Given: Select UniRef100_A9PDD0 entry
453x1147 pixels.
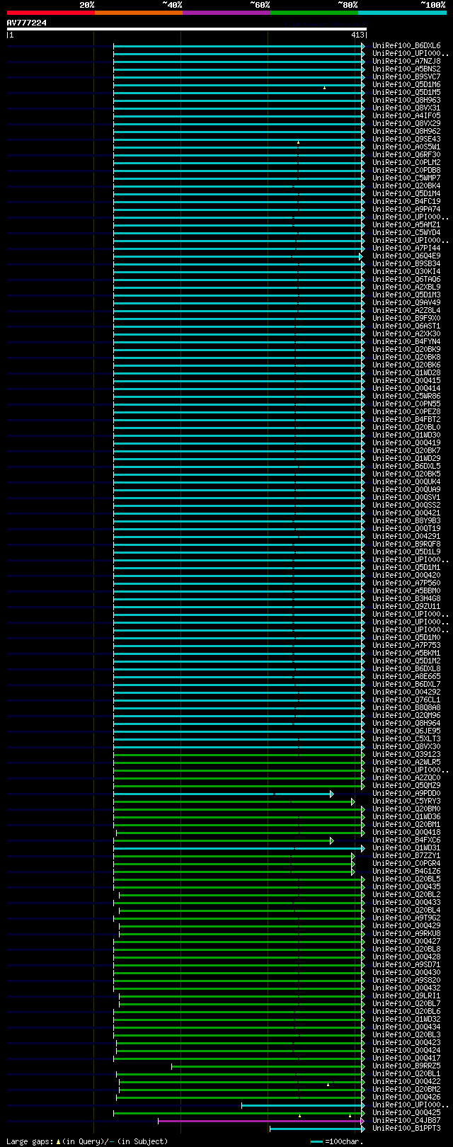Looking at the screenshot, I should click(406, 794).
